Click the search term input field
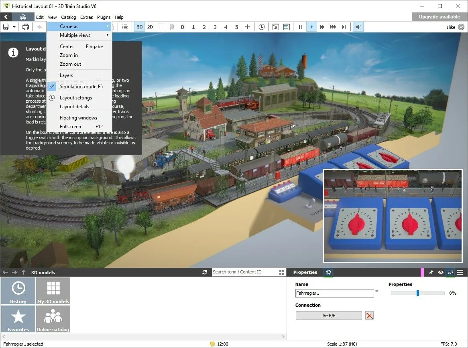The width and height of the screenshot is (468, 348). [x=245, y=272]
